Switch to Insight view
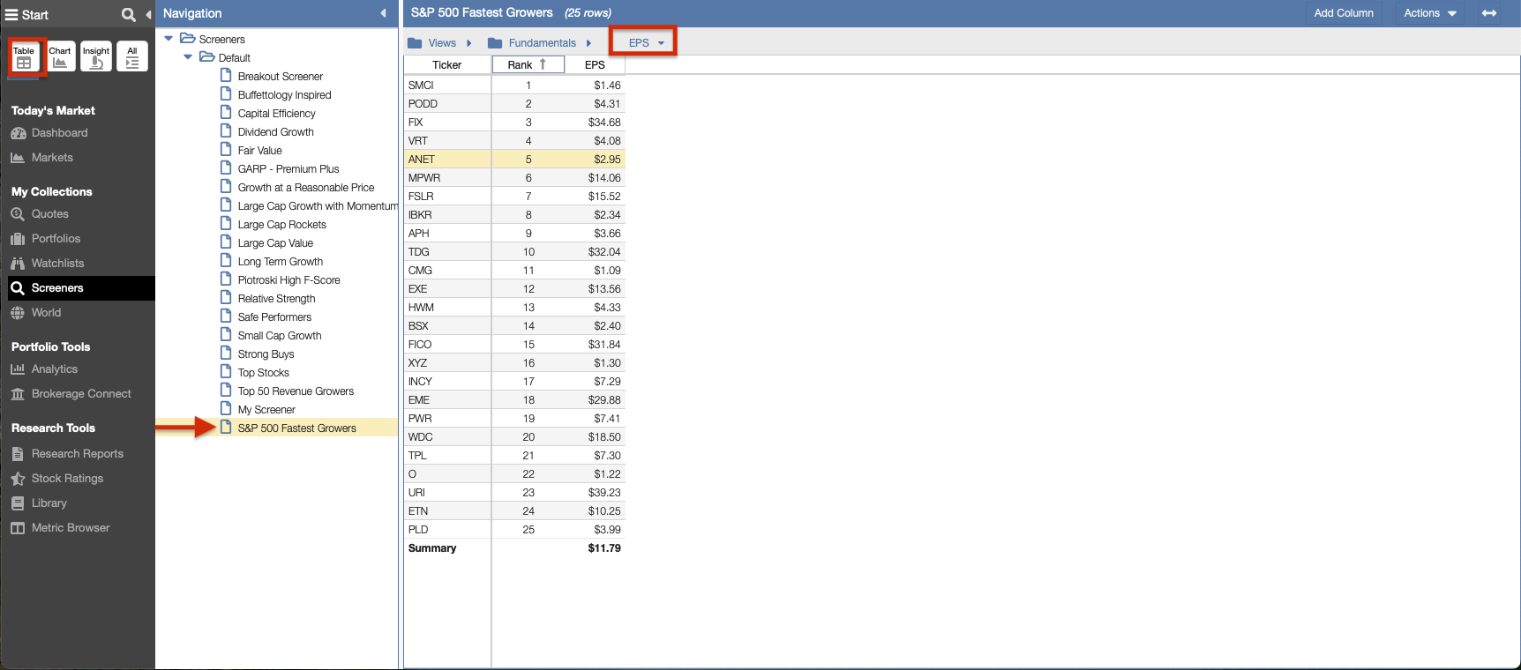 coord(96,57)
